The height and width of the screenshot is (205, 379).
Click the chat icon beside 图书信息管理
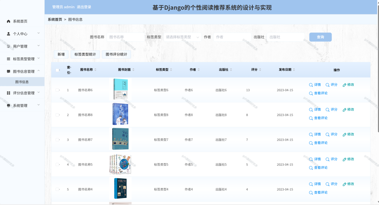click(x=9, y=71)
